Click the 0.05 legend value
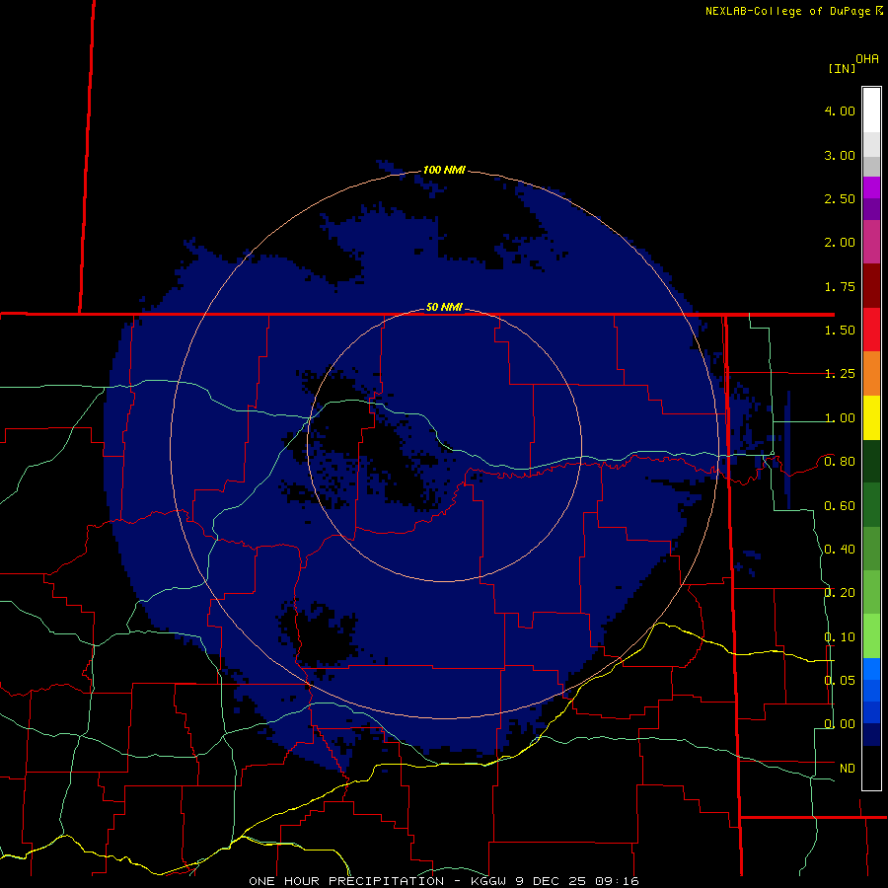 coord(840,681)
